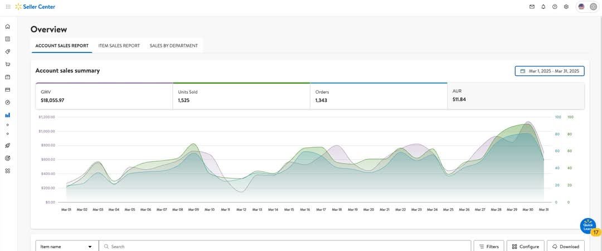The image size is (602, 251).
Task: Switch to Sales by Department tab
Action: click(173, 46)
